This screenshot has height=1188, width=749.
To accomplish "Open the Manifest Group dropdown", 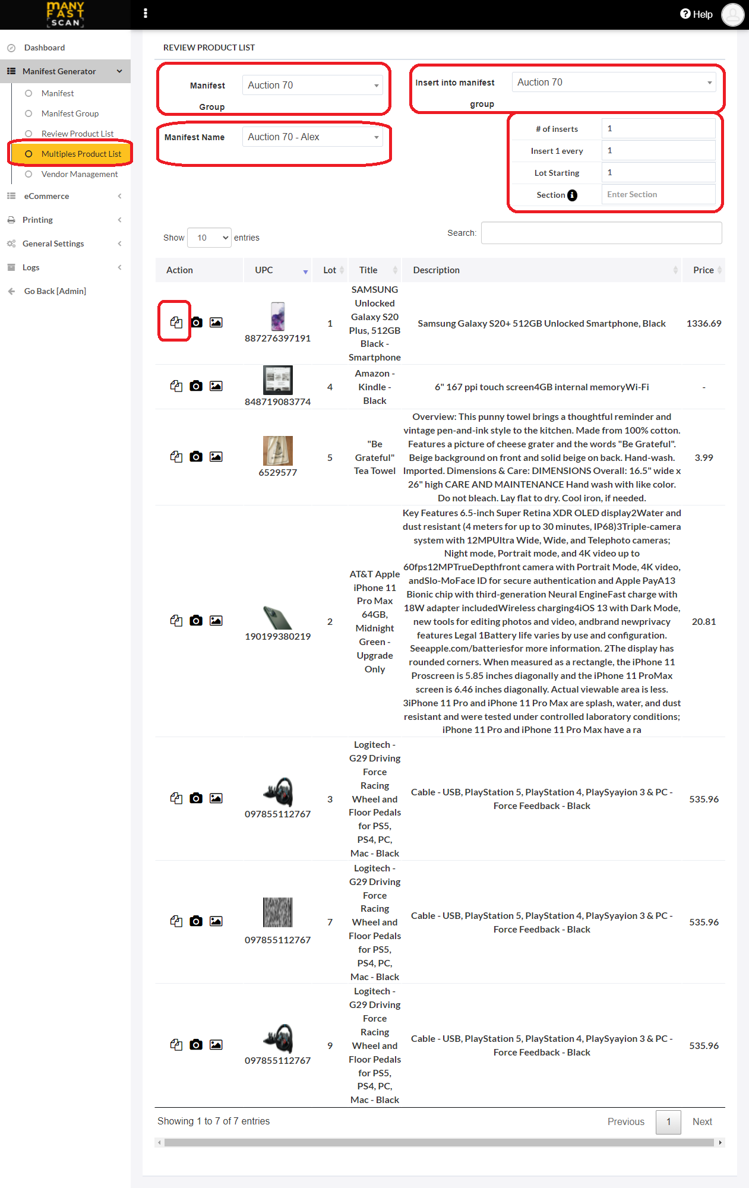I will point(312,85).
